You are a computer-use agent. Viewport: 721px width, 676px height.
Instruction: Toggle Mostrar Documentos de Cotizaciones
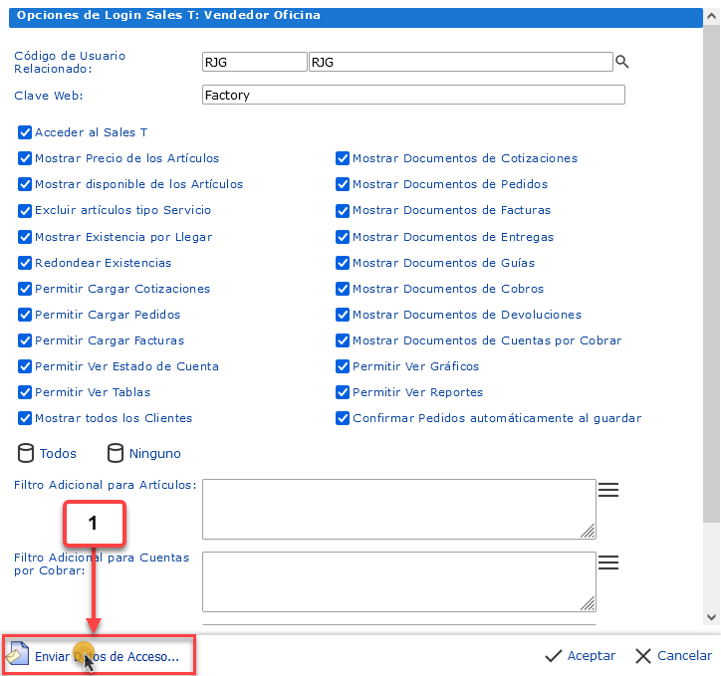[x=343, y=158]
